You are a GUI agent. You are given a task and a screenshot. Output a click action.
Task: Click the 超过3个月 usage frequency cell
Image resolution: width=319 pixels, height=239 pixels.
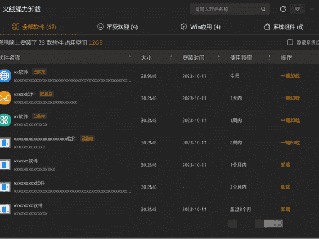[x=240, y=209]
